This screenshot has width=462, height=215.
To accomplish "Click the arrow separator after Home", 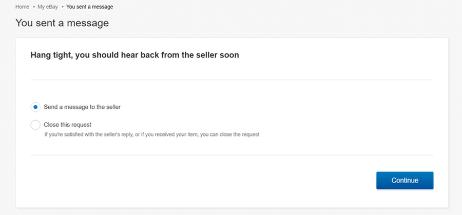I will (x=33, y=7).
